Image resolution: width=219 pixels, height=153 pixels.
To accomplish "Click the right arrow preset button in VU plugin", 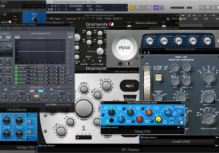I will (x=20, y=10).
